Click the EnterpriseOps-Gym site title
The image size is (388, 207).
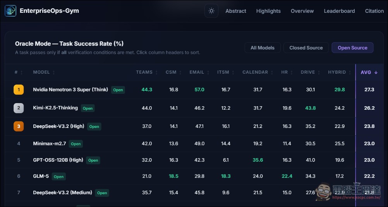(49, 11)
